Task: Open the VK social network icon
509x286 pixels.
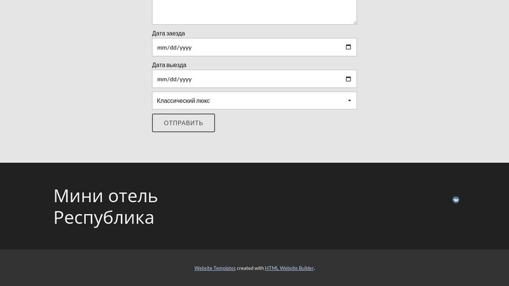Action: (456, 200)
